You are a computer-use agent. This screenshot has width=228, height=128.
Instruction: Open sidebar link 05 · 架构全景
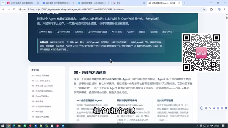tap(37, 101)
